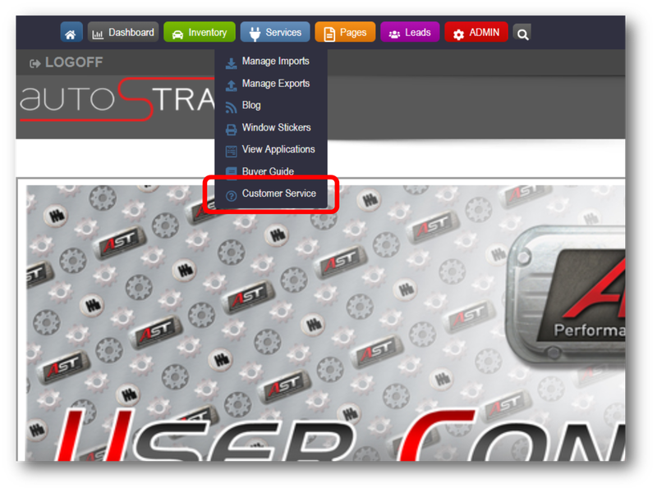Click the User Control banner image
657x492 pixels.
point(325,323)
